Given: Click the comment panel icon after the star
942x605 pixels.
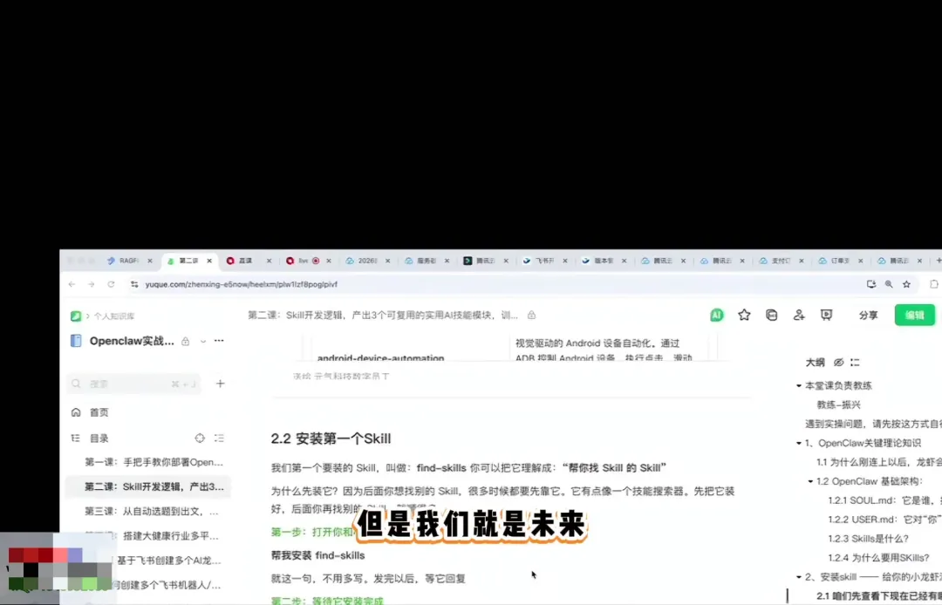Looking at the screenshot, I should [772, 315].
